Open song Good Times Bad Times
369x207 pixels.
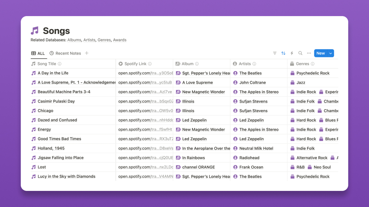tap(59, 139)
